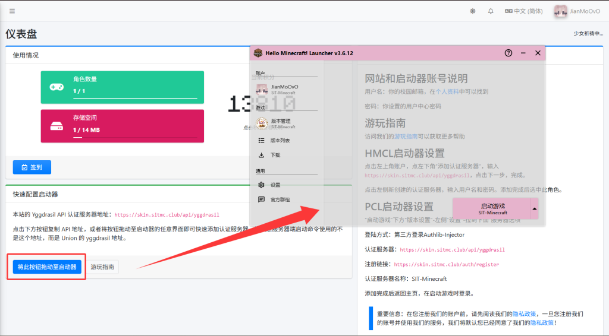Click the 版本管理 round version icon

point(262,123)
